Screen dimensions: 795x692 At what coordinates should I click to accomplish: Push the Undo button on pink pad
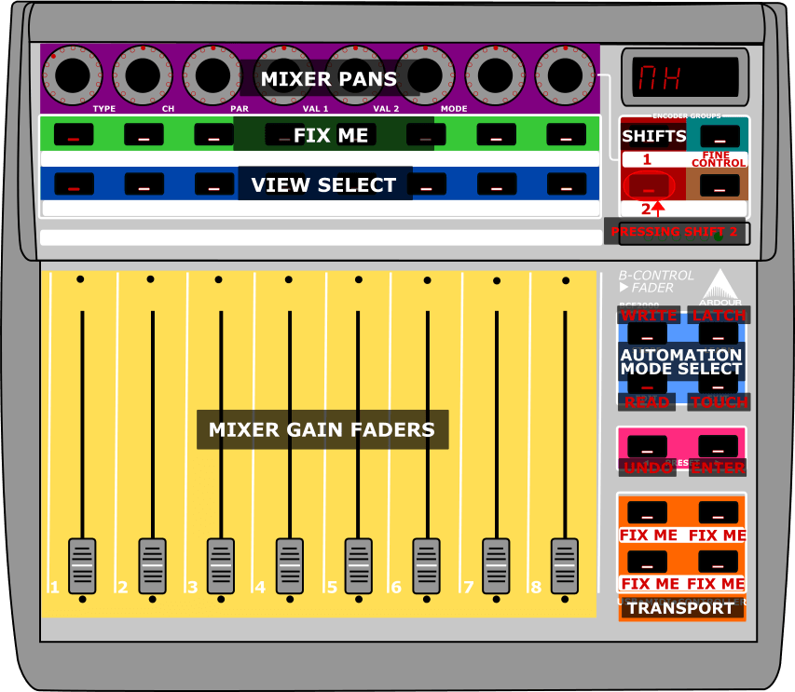click(x=648, y=446)
